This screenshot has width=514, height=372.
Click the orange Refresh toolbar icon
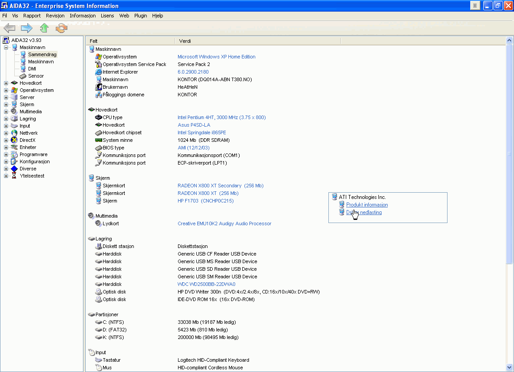(x=61, y=28)
